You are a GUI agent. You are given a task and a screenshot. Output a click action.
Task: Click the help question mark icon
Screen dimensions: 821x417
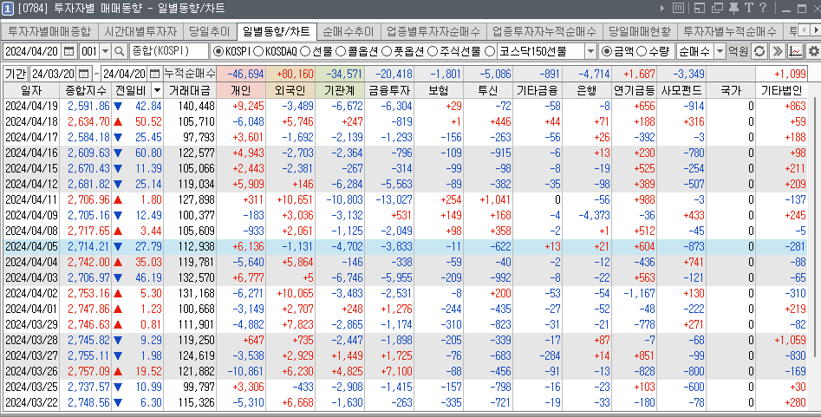762,9
